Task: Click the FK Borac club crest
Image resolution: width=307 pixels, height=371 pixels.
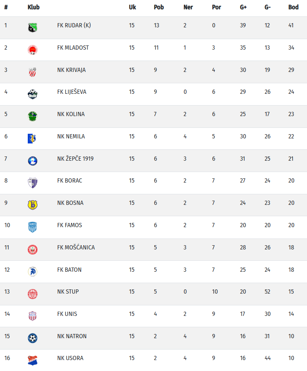Action: click(x=32, y=183)
